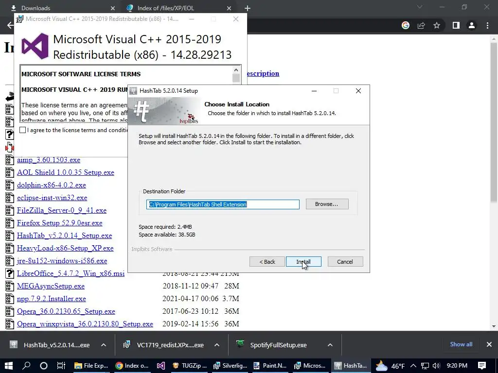The width and height of the screenshot is (498, 373).
Task: Click the file icon beside Firefox Setup 52.9.0esr.exe
Action: pos(10,223)
